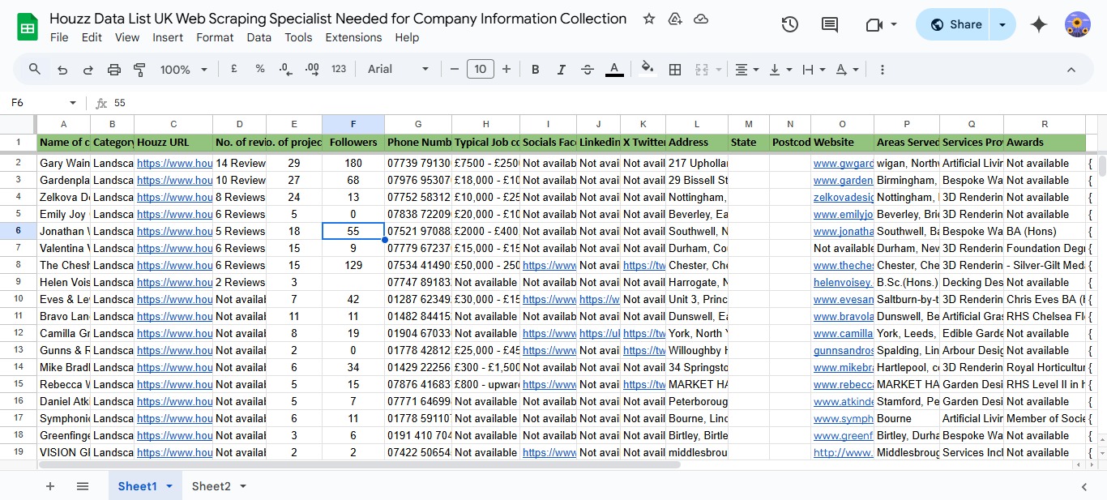The image size is (1107, 500).
Task: Open the text colour picker
Action: pos(614,70)
